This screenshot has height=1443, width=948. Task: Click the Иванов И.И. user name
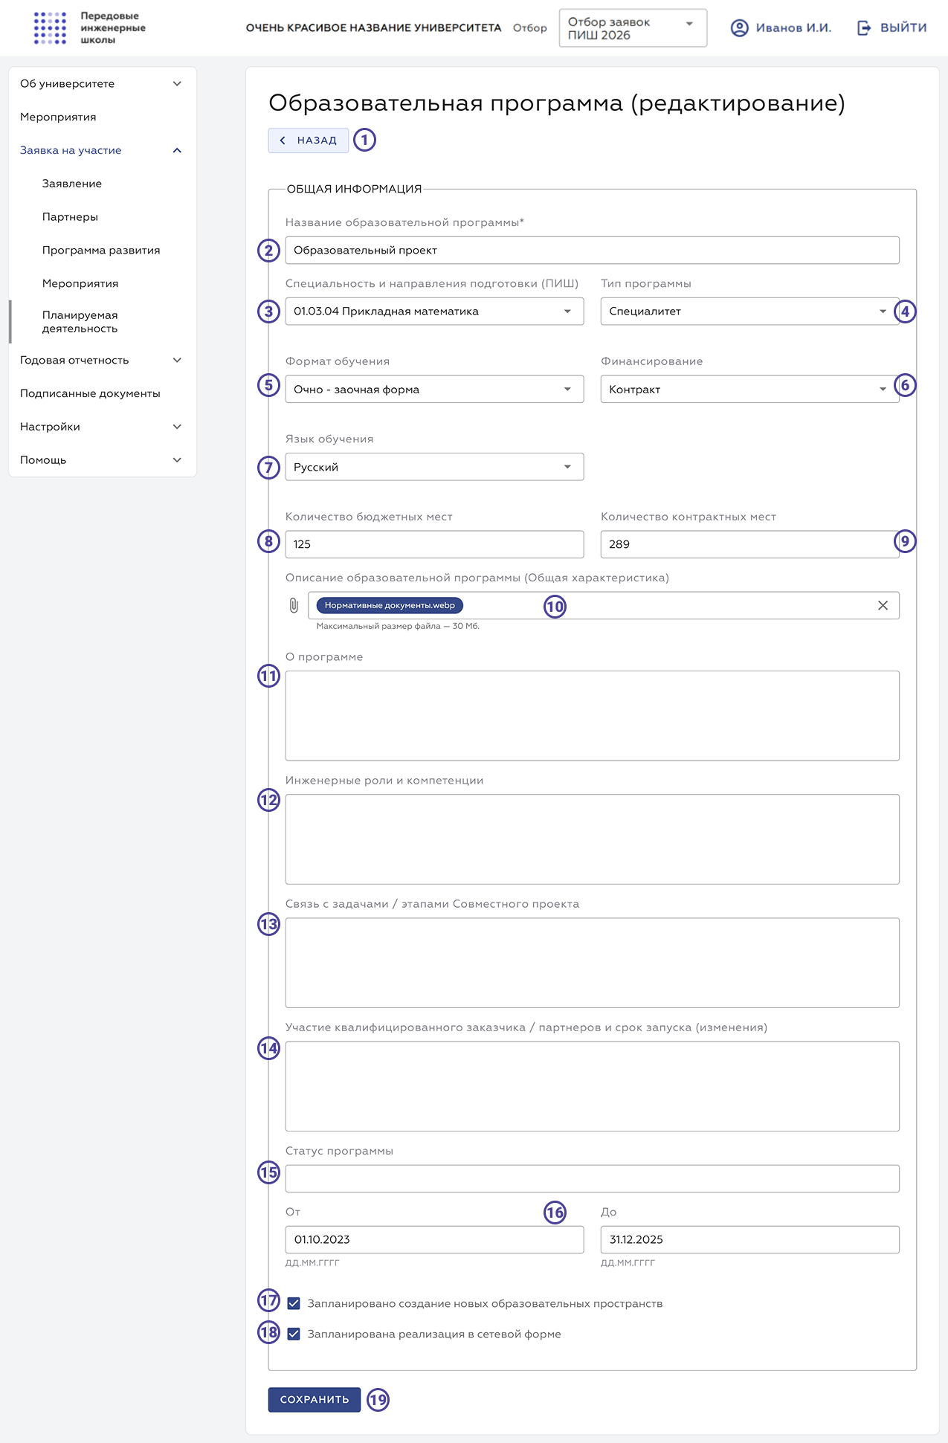(793, 28)
